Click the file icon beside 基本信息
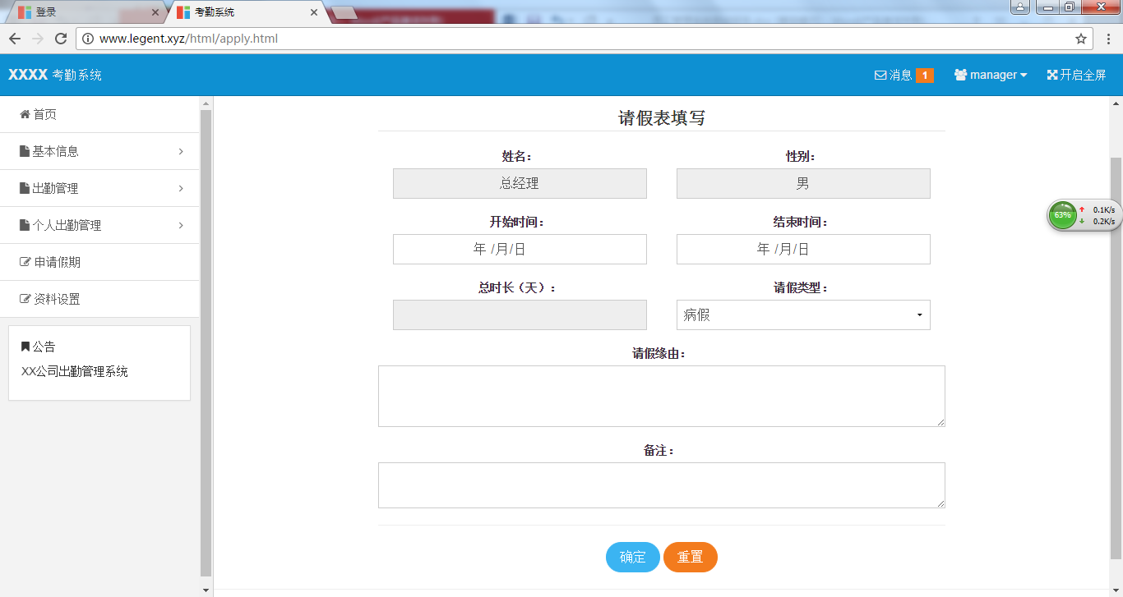Viewport: 1123px width, 597px height. (x=25, y=151)
